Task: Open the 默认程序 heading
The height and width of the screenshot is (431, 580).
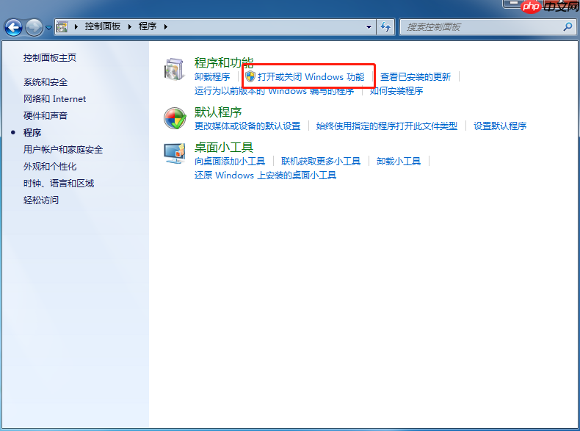Action: click(218, 112)
